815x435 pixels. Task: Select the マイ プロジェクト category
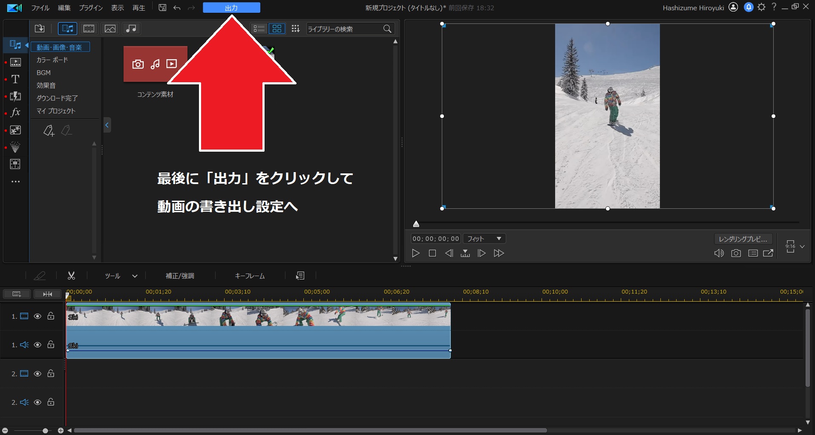56,111
